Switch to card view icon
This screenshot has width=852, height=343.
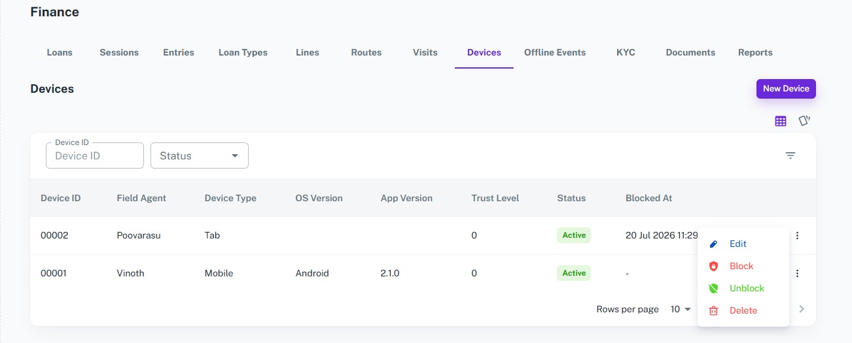pyautogui.click(x=804, y=121)
